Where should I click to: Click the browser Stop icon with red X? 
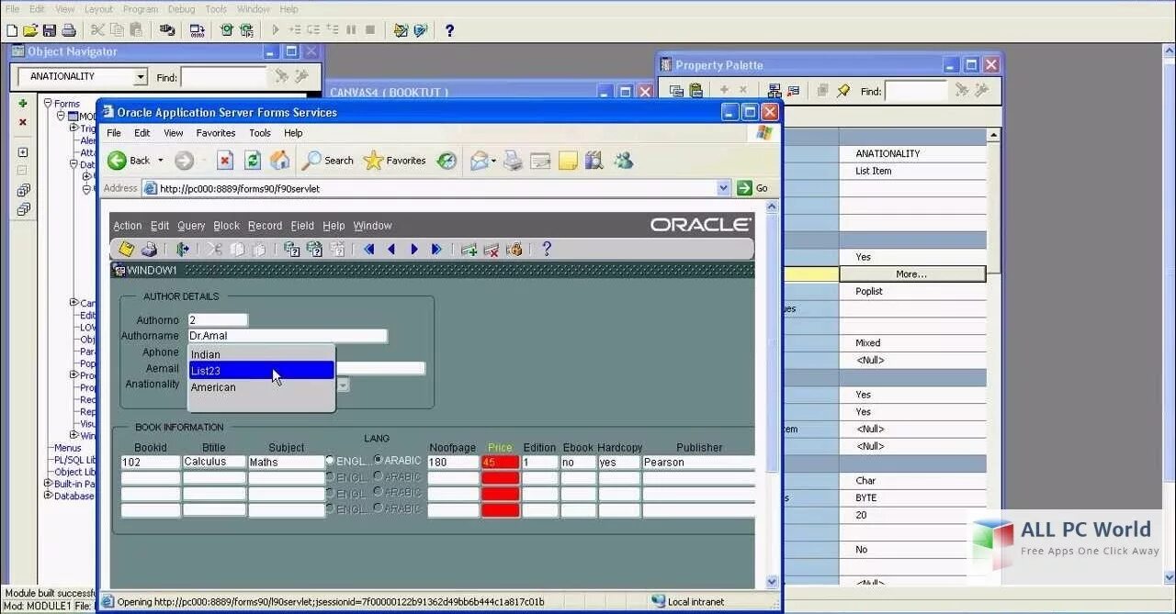(x=225, y=161)
